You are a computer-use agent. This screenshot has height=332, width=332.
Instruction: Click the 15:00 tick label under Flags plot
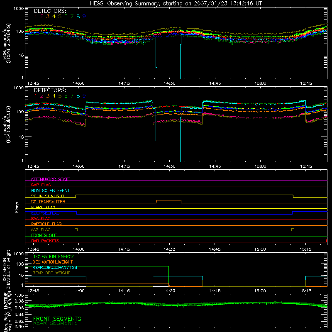pos(260,249)
